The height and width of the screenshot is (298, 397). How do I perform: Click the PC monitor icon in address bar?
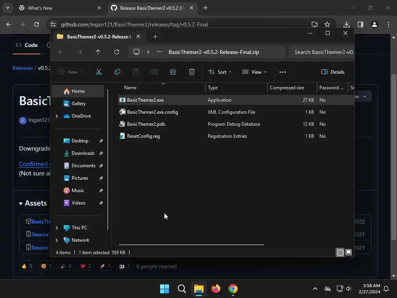pyautogui.click(x=136, y=52)
